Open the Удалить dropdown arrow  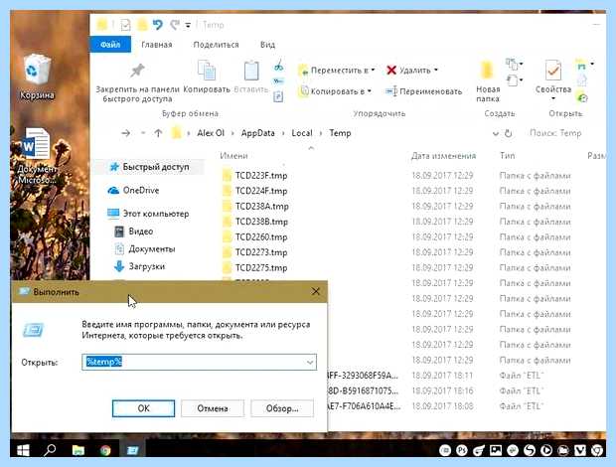tap(436, 70)
